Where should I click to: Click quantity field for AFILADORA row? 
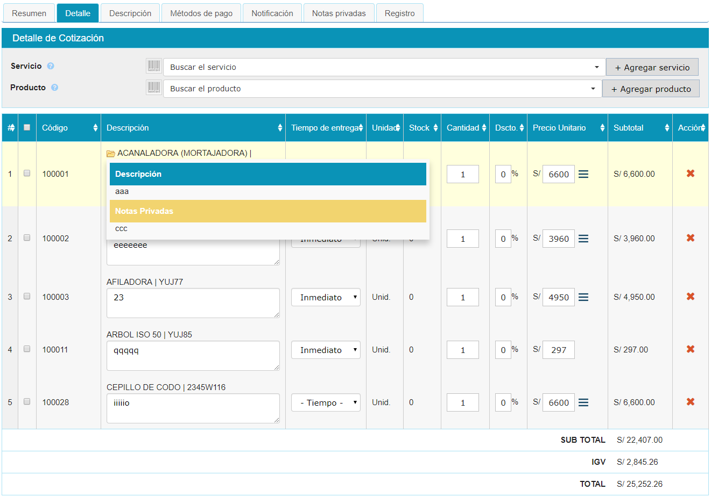(462, 298)
